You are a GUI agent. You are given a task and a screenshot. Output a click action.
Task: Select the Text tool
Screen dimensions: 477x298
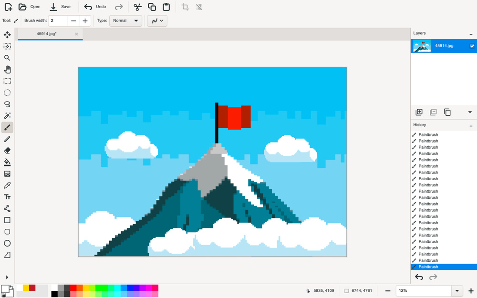pos(7,197)
